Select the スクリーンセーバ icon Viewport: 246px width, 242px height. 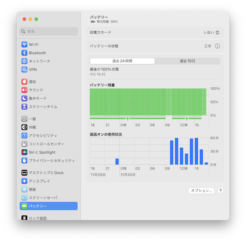[24, 197]
